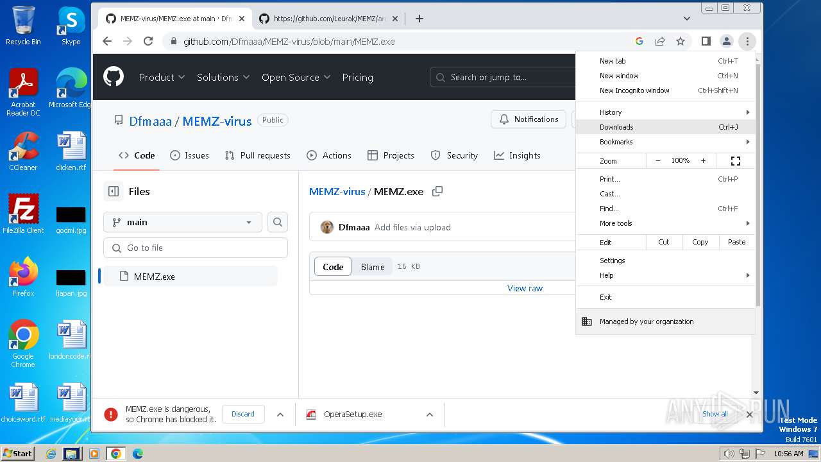Choose New tab from Chrome menu
This screenshot has width=821, height=462.
[x=666, y=61]
